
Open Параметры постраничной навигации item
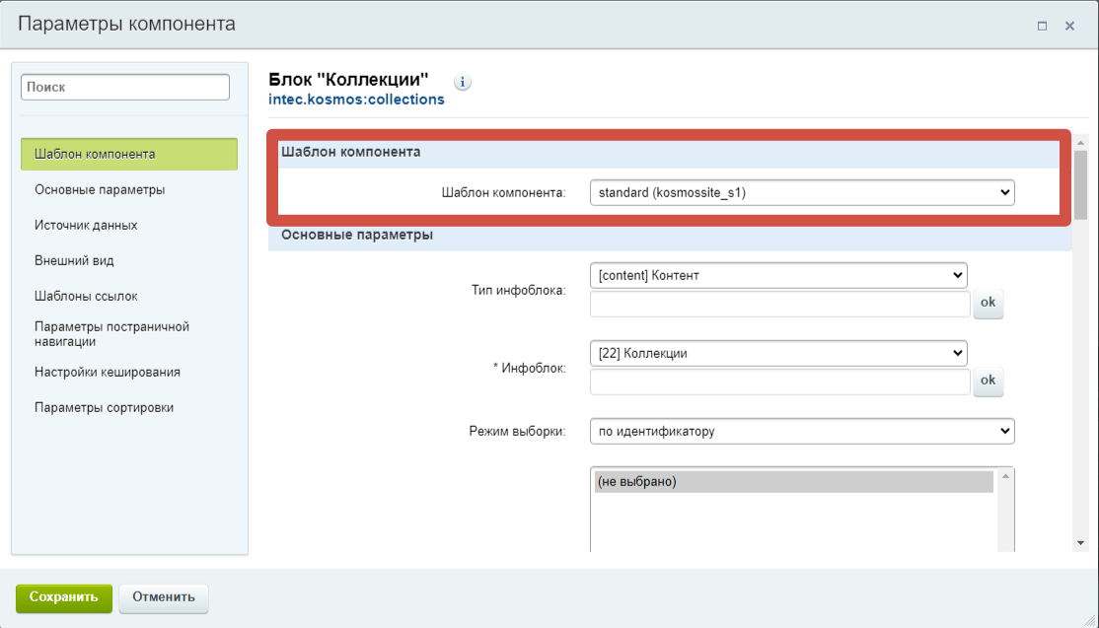click(112, 334)
